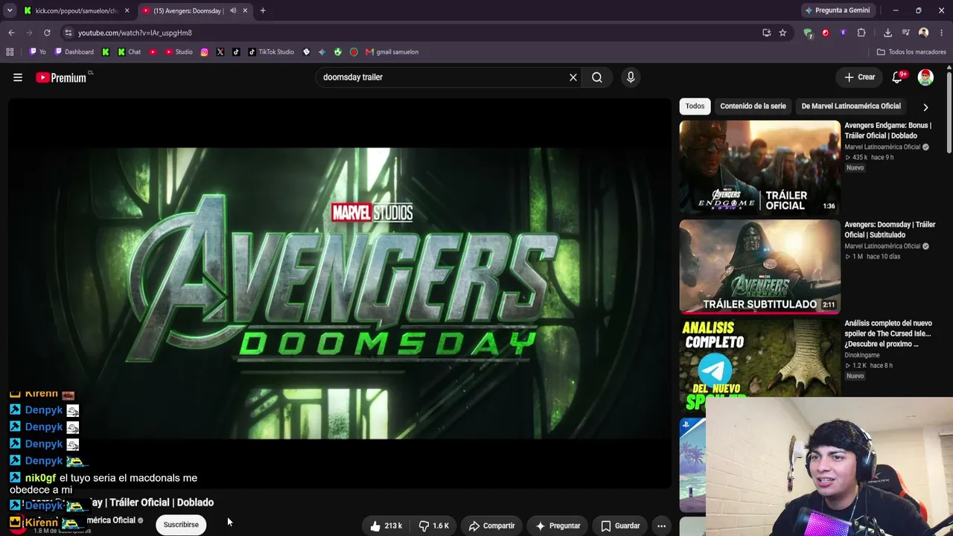Reload the current page
This screenshot has width=953, height=536.
coord(47,33)
